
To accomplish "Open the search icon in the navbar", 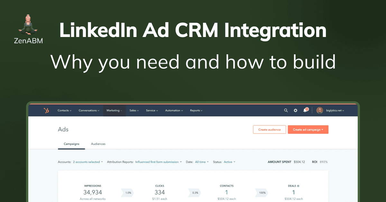I will click(x=286, y=110).
